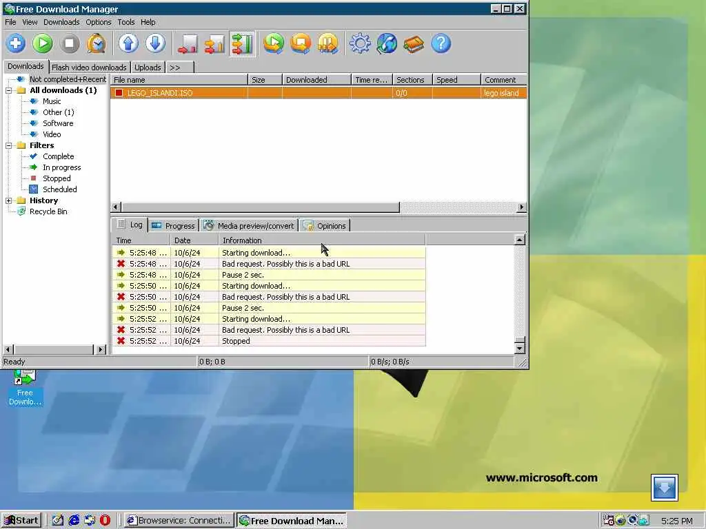The width and height of the screenshot is (706, 529).
Task: Select the In progress filter
Action: coord(61,167)
